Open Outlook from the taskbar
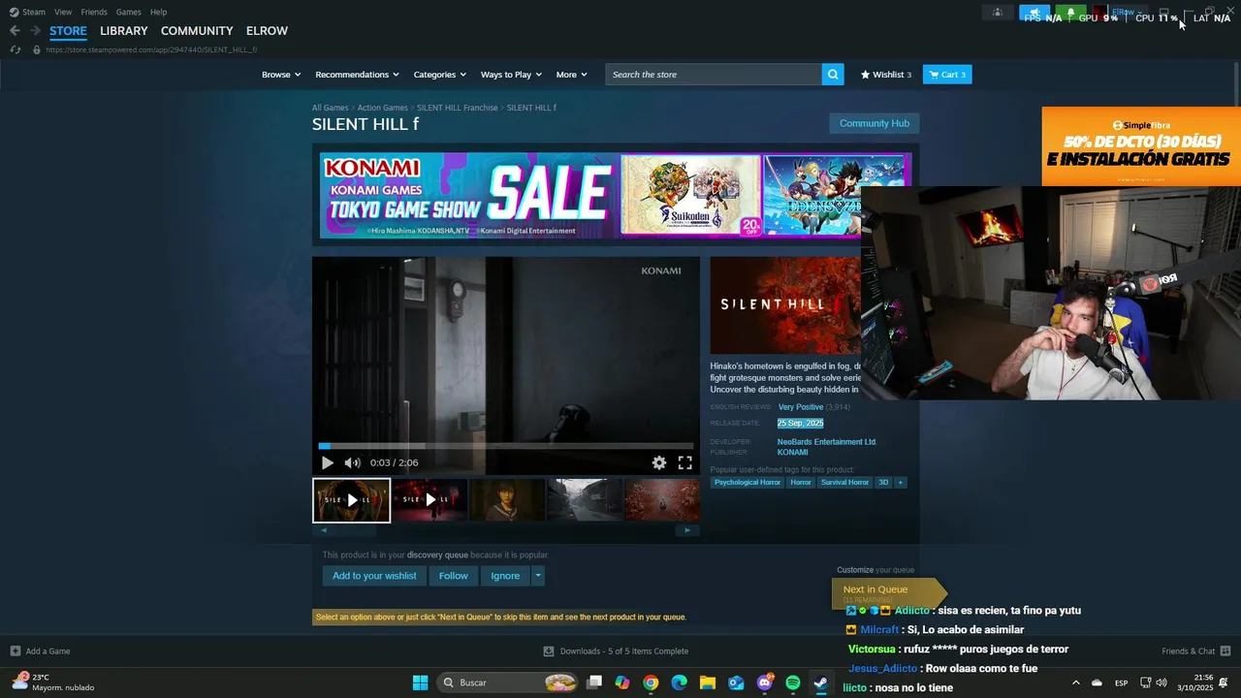The image size is (1241, 698). pos(736,682)
